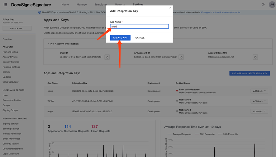The height and width of the screenshot is (157, 276).
Task: Open the app launcher grid icon
Action: tap(5, 5)
